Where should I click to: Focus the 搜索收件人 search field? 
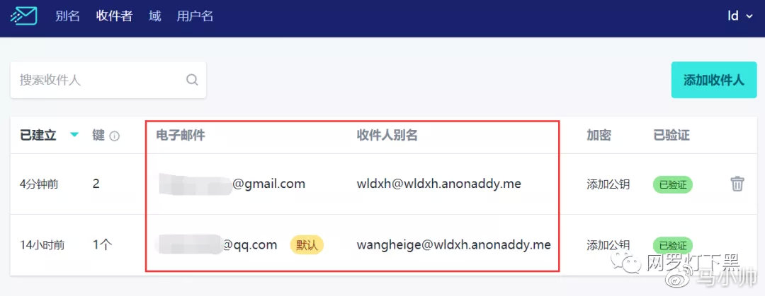[108, 80]
